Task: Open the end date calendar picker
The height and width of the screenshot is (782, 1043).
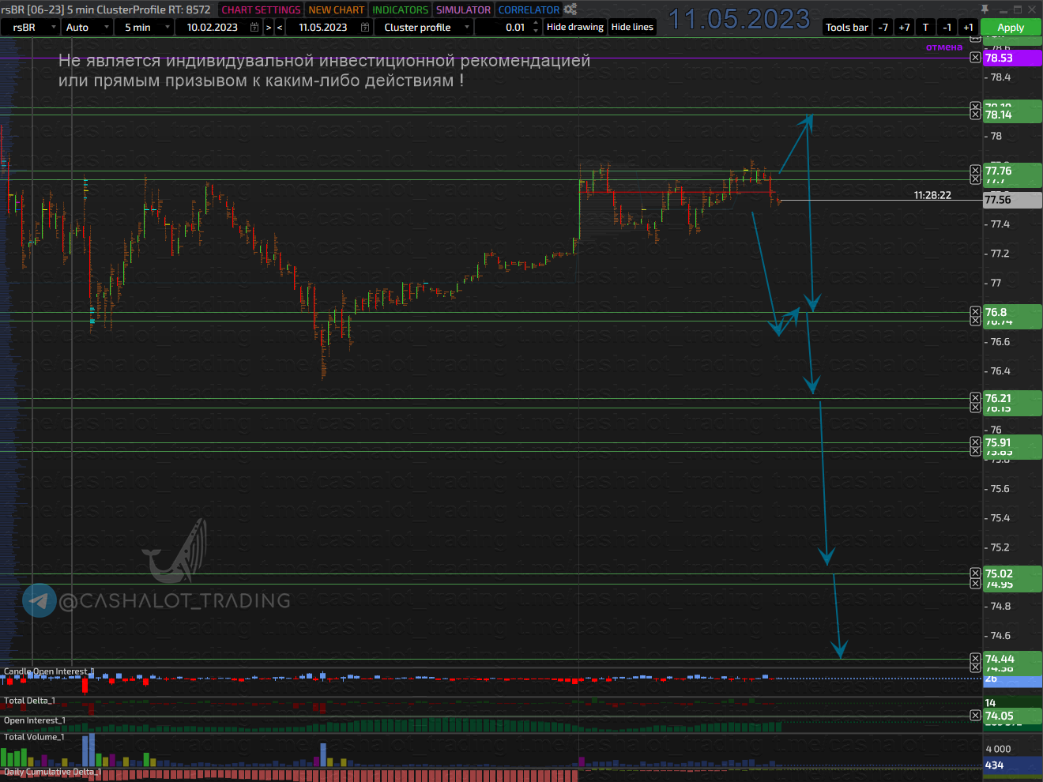Action: coord(365,27)
